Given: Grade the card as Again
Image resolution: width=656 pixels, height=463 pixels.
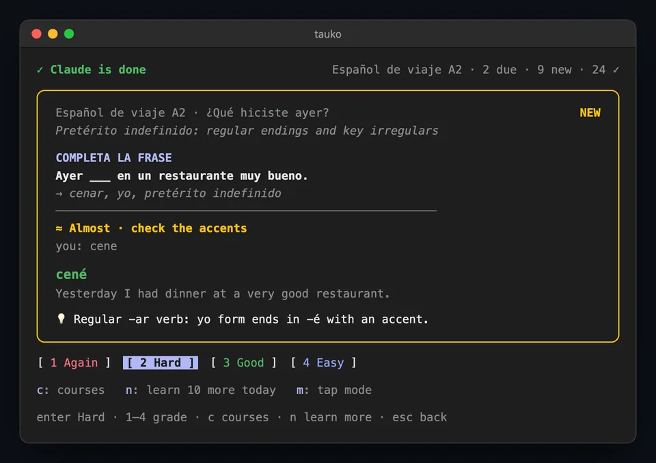Looking at the screenshot, I should click(74, 362).
